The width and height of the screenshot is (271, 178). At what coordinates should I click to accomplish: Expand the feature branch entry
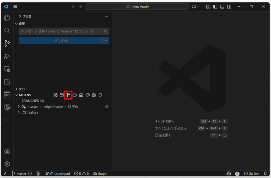tap(19, 112)
